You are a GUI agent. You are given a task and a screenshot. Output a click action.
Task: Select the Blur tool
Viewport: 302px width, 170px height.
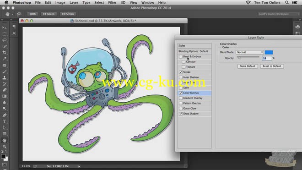tap(5, 103)
